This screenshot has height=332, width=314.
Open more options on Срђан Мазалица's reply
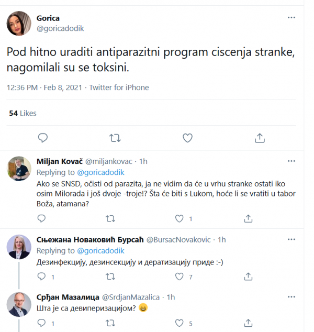click(291, 297)
